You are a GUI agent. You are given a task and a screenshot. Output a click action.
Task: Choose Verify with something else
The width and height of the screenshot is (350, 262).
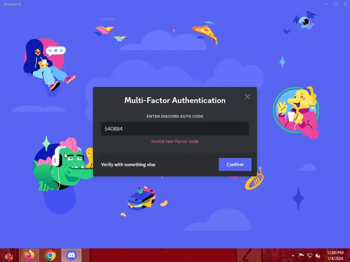pos(128,165)
